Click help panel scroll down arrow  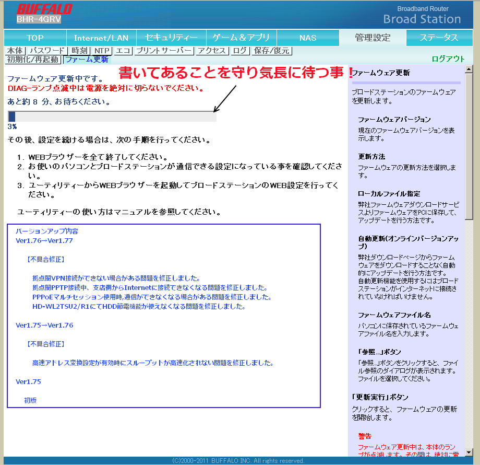point(469,452)
